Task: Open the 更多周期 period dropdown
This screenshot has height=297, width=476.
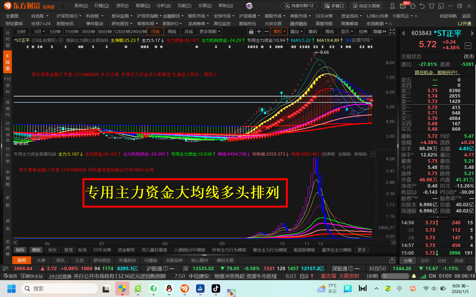Action: pyautogui.click(x=210, y=31)
